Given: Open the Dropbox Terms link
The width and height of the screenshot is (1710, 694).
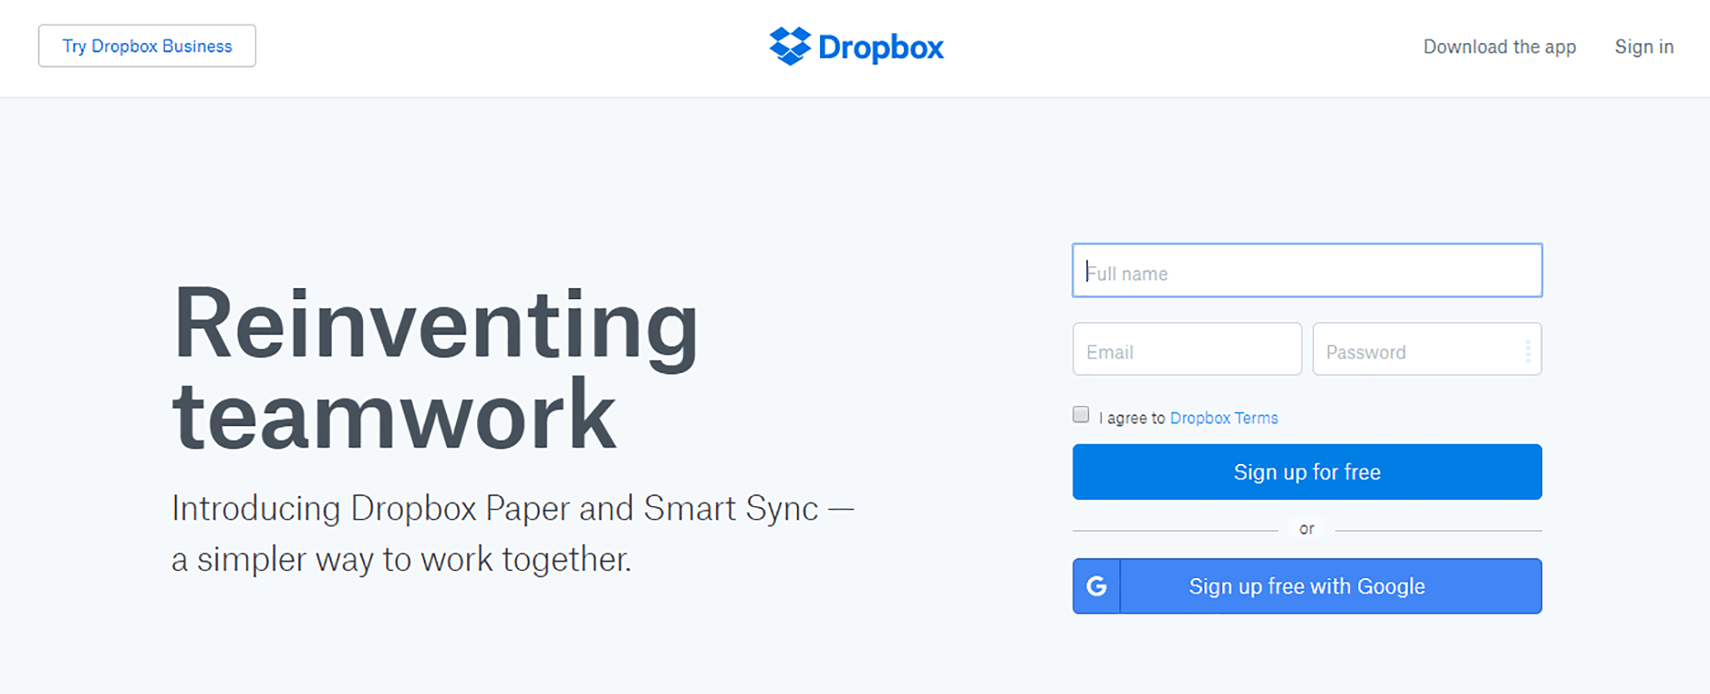Looking at the screenshot, I should [1224, 418].
